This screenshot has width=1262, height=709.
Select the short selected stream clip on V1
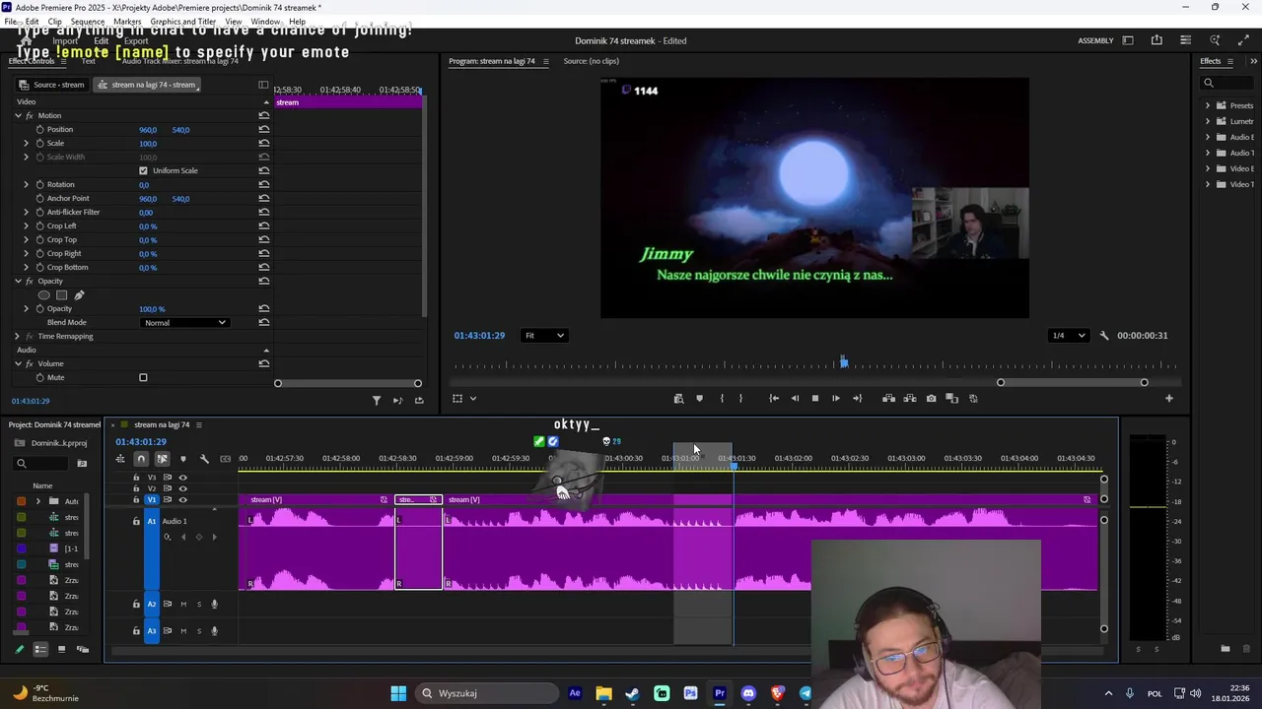(418, 500)
